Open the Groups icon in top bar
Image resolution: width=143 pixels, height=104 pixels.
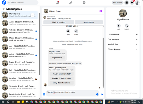pyautogui.click(x=84, y=3)
